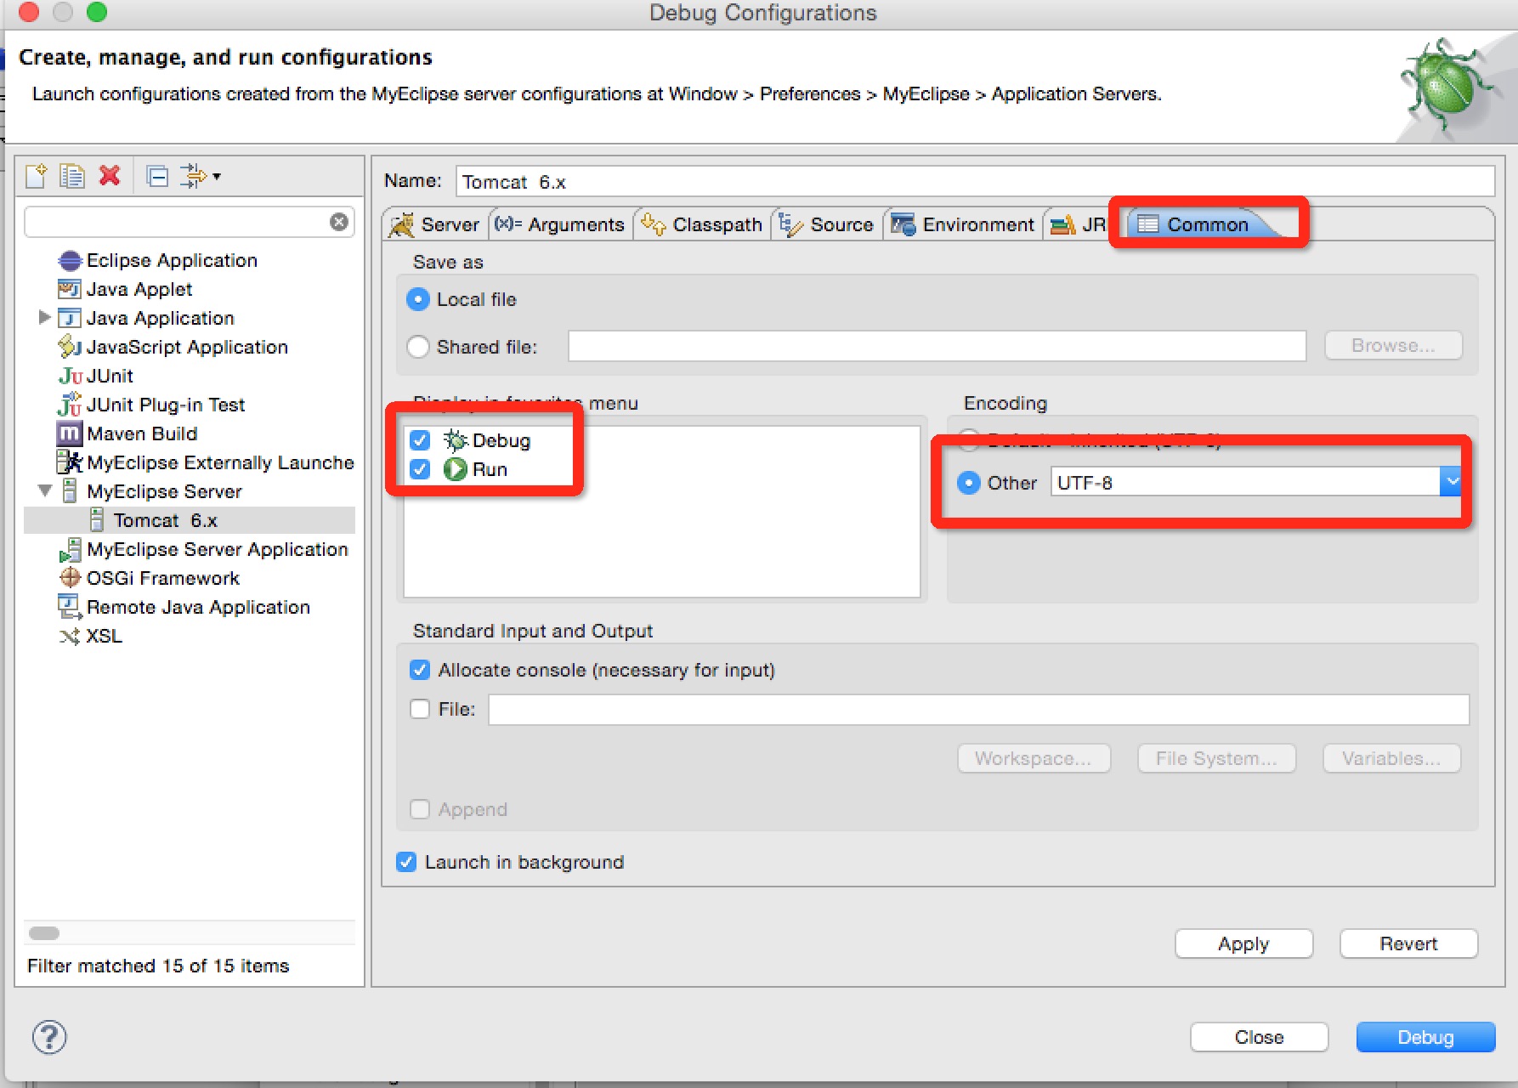1518x1088 pixels.
Task: Select the Local file radio button
Action: 418,299
